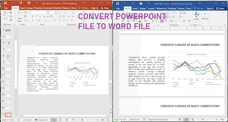The height and width of the screenshot is (122, 228).
Task: Adjust Word zoom slider handle
Action: pyautogui.click(x=203, y=120)
